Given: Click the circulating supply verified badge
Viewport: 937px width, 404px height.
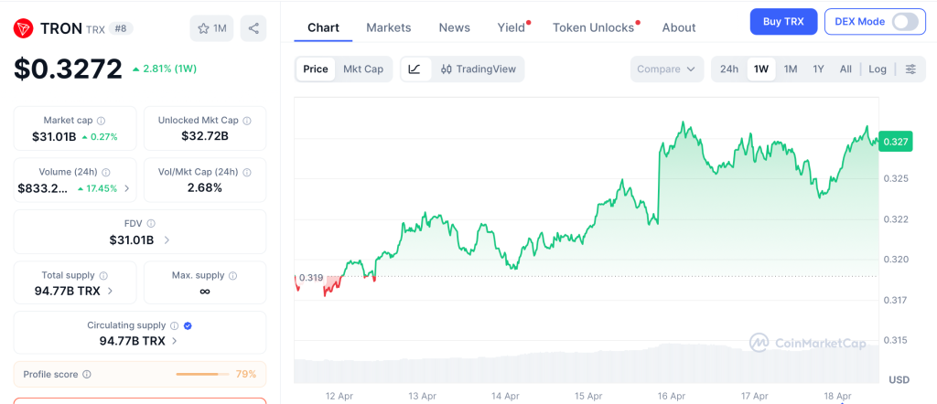Looking at the screenshot, I should click(x=188, y=325).
